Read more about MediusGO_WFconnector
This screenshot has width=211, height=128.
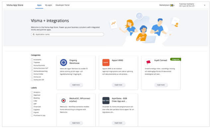(76, 123)
